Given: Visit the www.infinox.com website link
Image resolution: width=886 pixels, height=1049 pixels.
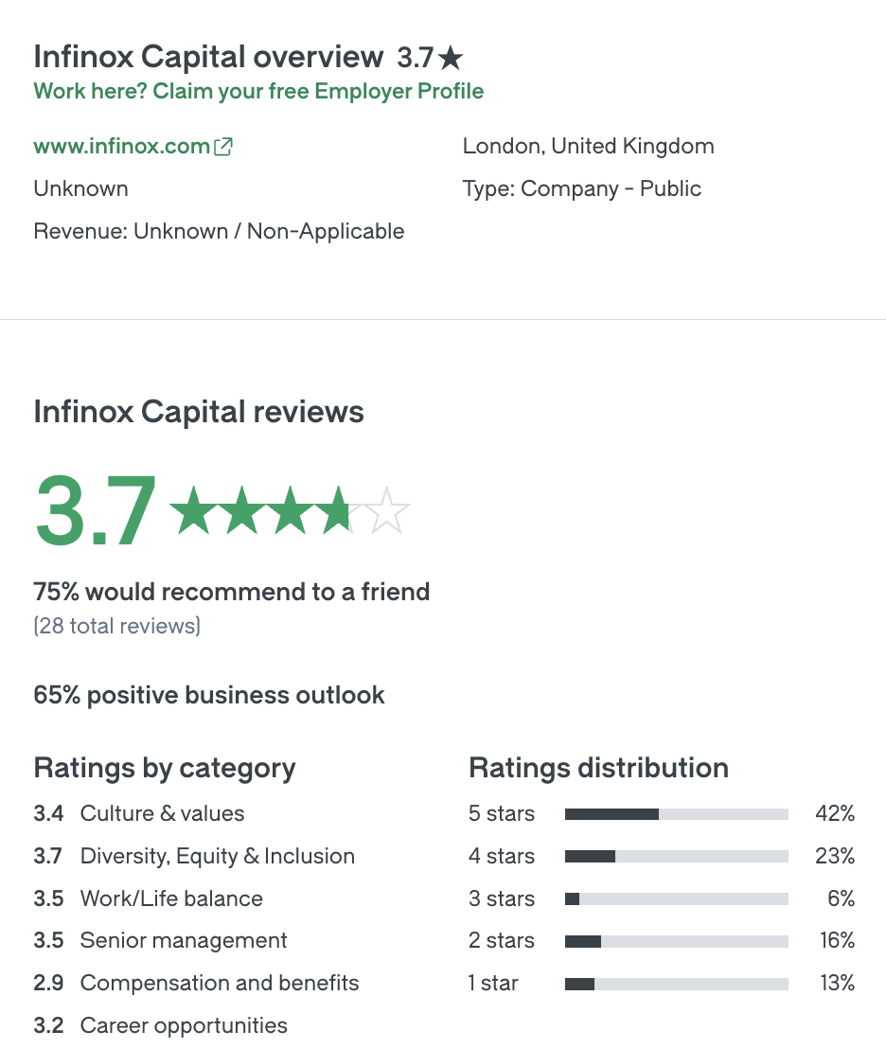Looking at the screenshot, I should 121,147.
